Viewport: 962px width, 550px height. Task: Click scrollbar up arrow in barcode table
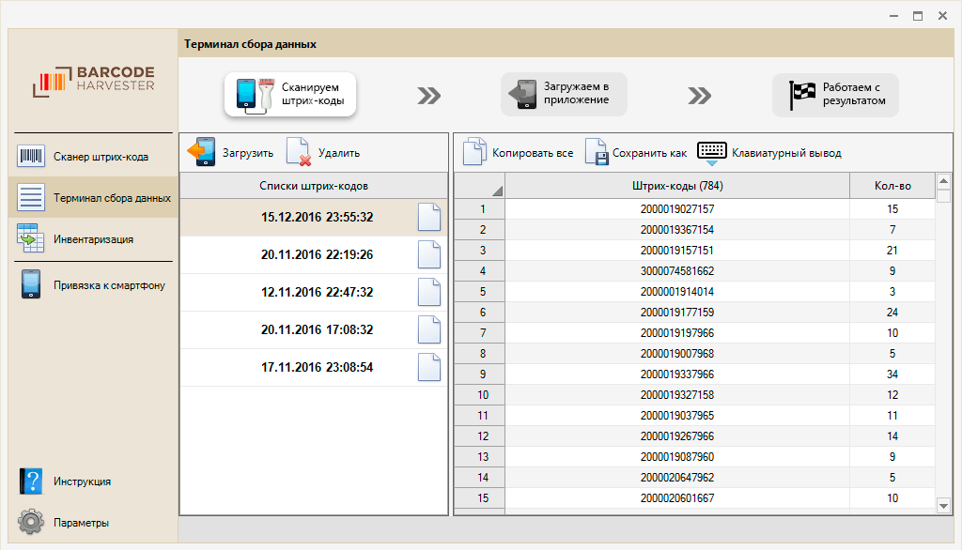click(x=943, y=180)
